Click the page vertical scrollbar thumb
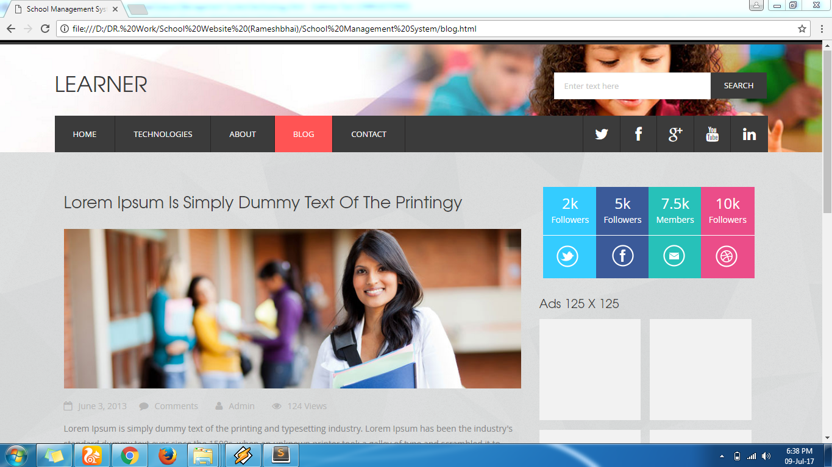This screenshot has height=467, width=832. pyautogui.click(x=827, y=131)
